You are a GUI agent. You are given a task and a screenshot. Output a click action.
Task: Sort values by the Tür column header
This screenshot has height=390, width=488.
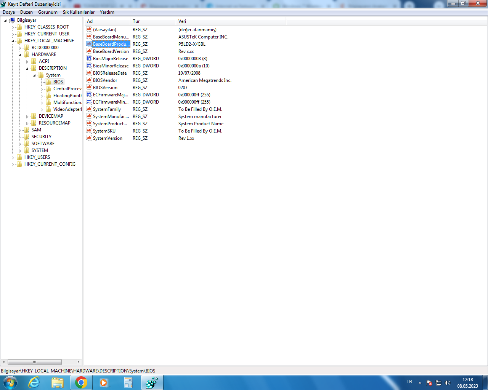point(153,21)
